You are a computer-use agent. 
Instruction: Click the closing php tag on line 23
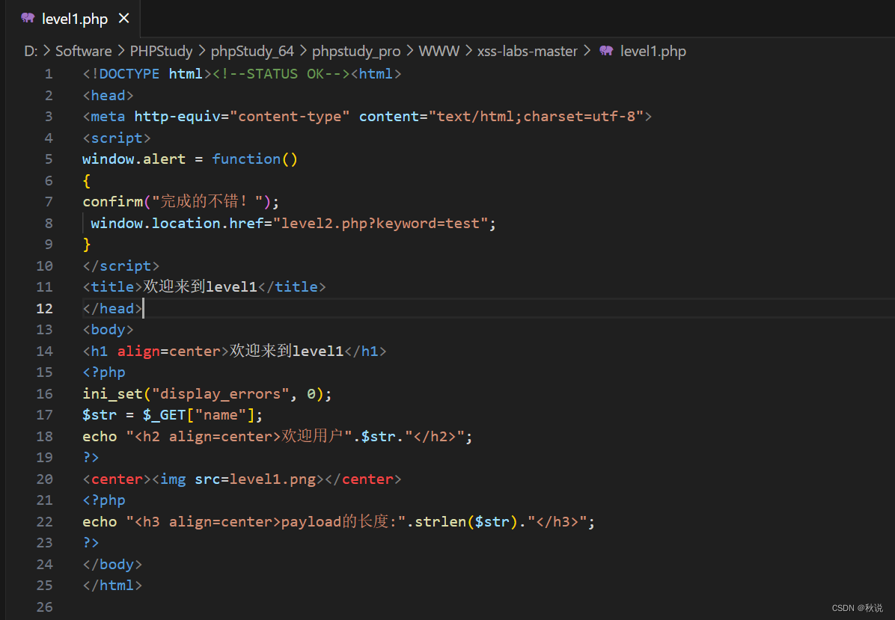(x=91, y=543)
